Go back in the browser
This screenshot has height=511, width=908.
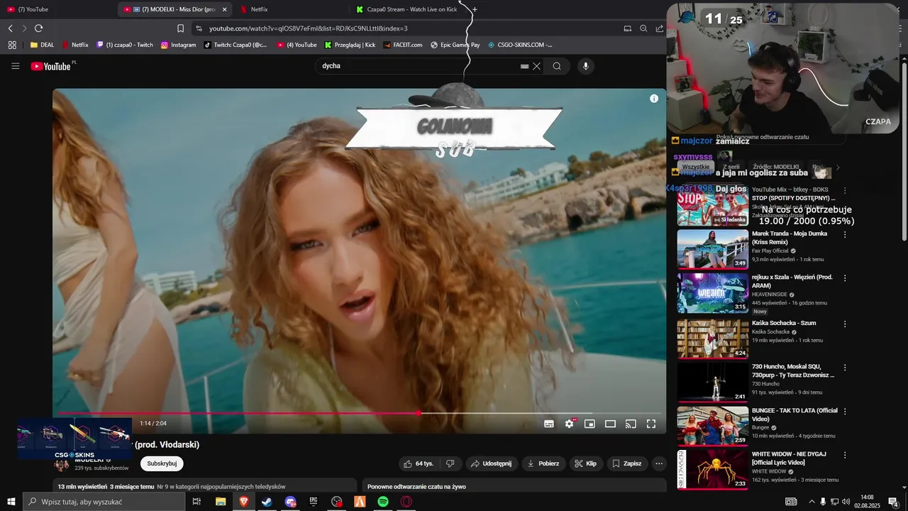click(10, 28)
